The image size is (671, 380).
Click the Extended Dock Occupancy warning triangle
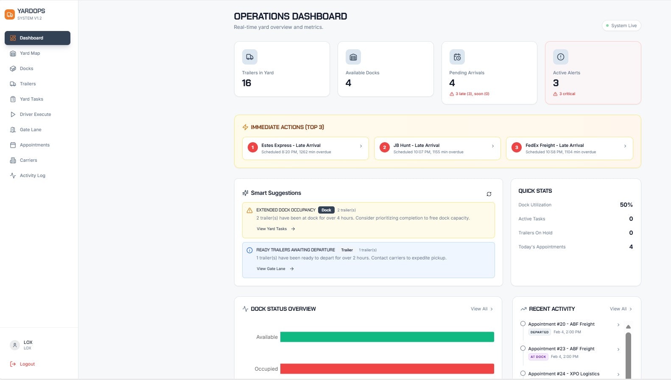249,210
